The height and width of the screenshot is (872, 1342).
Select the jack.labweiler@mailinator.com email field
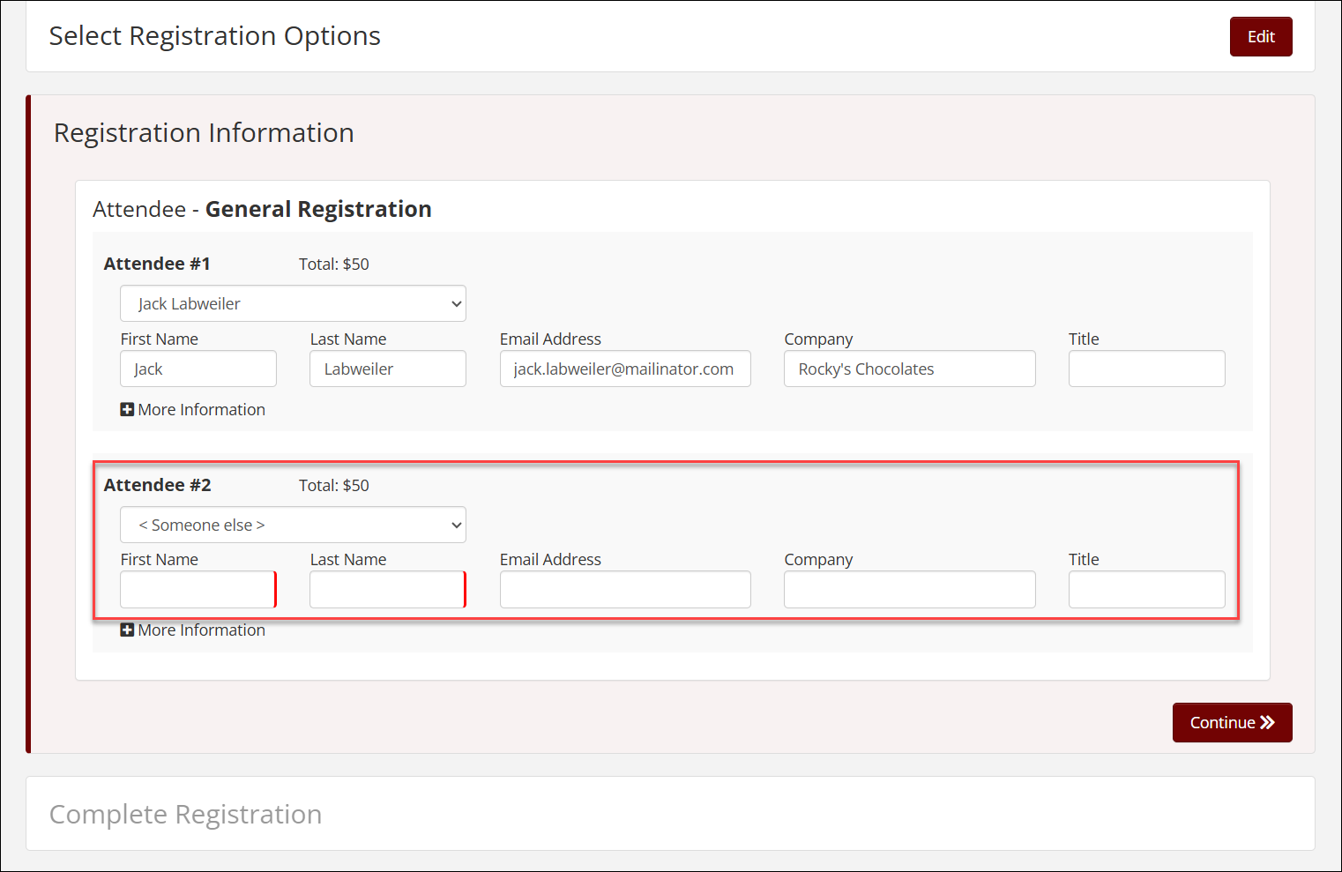tap(624, 369)
